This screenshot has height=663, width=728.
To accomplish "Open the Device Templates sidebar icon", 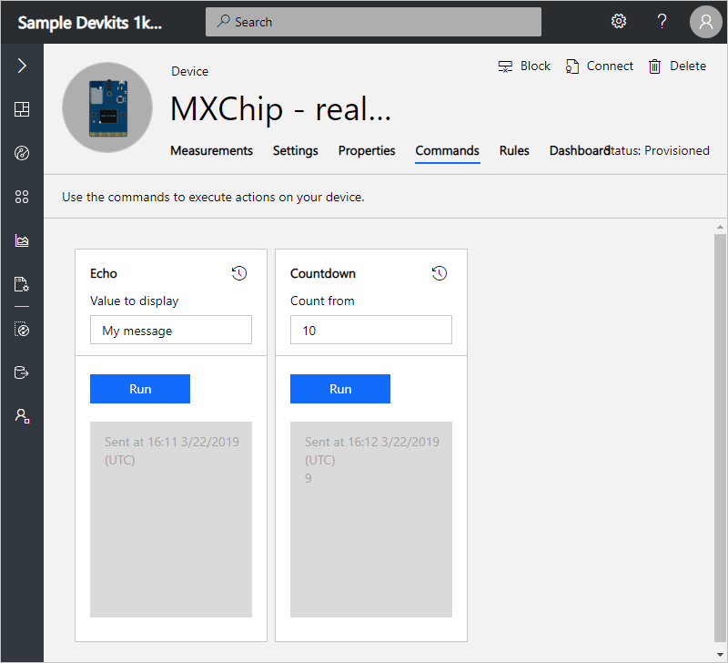I will click(22, 330).
